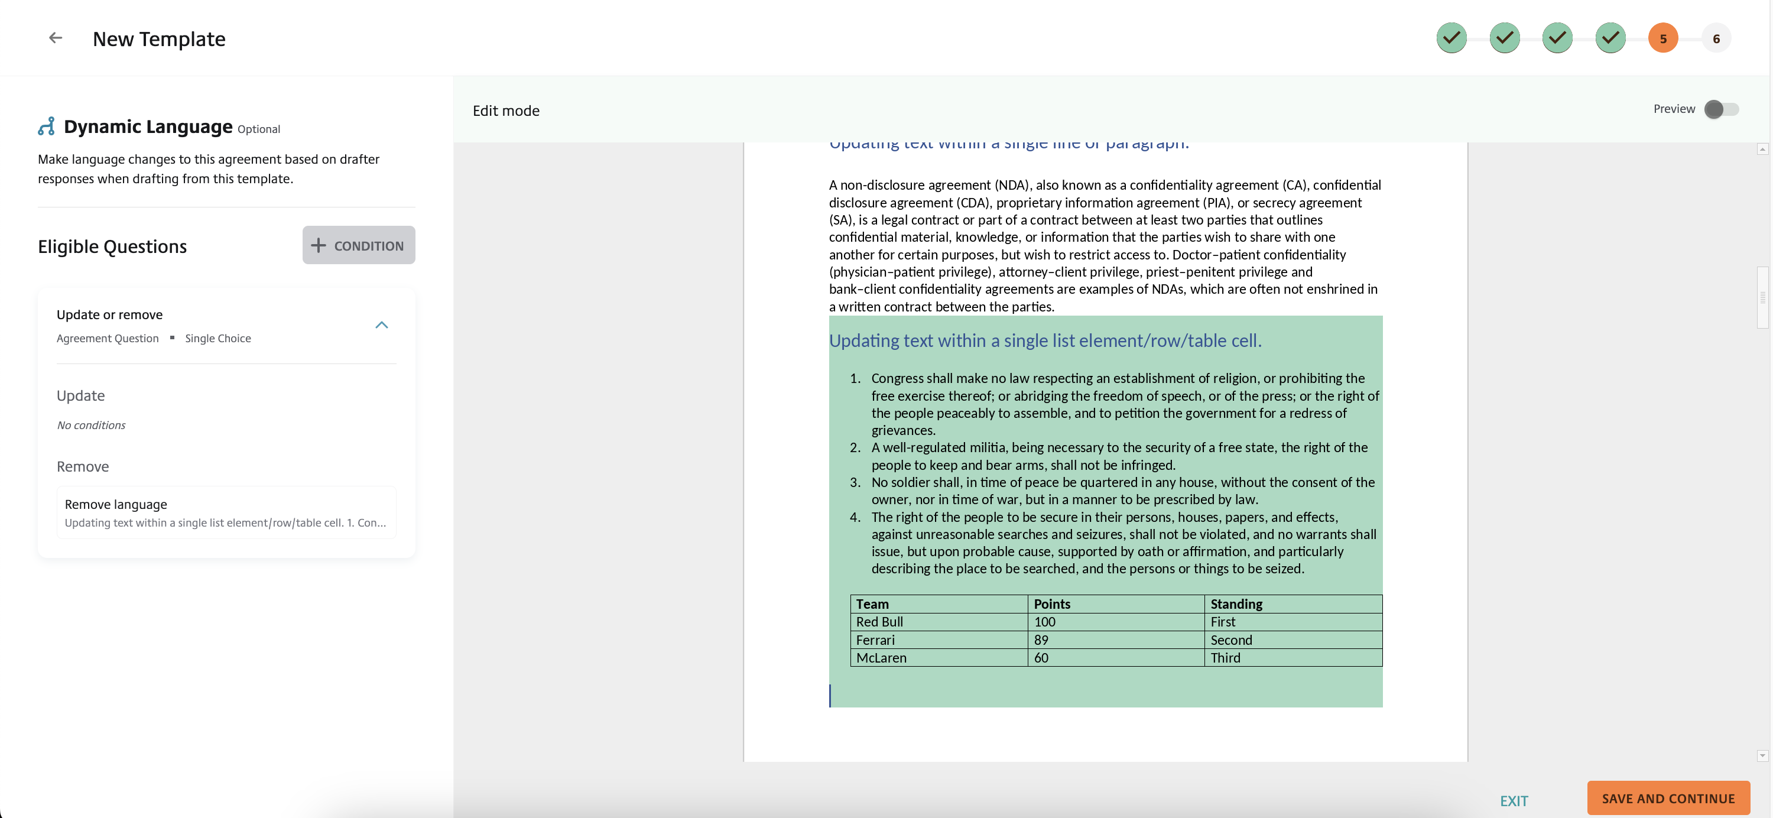Select current step 5 indicator
1773x818 pixels.
(1663, 38)
